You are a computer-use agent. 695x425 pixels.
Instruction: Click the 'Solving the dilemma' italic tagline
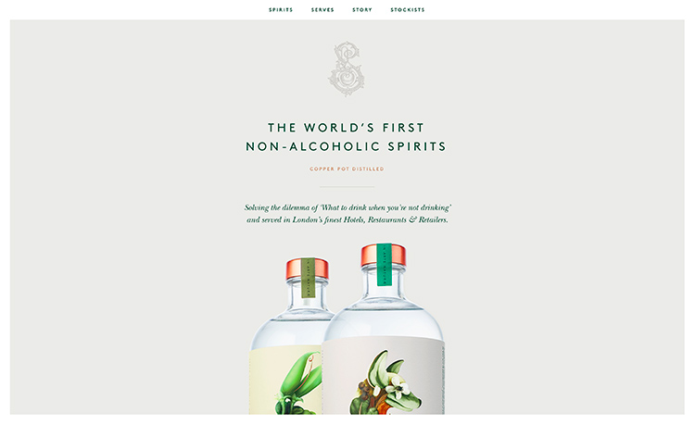coord(347,207)
